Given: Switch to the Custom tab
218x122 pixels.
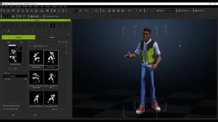Looking at the screenshot, I should (x=52, y=37).
